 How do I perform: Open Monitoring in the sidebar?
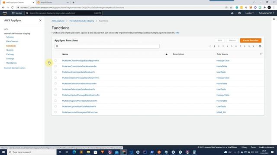[11, 63]
